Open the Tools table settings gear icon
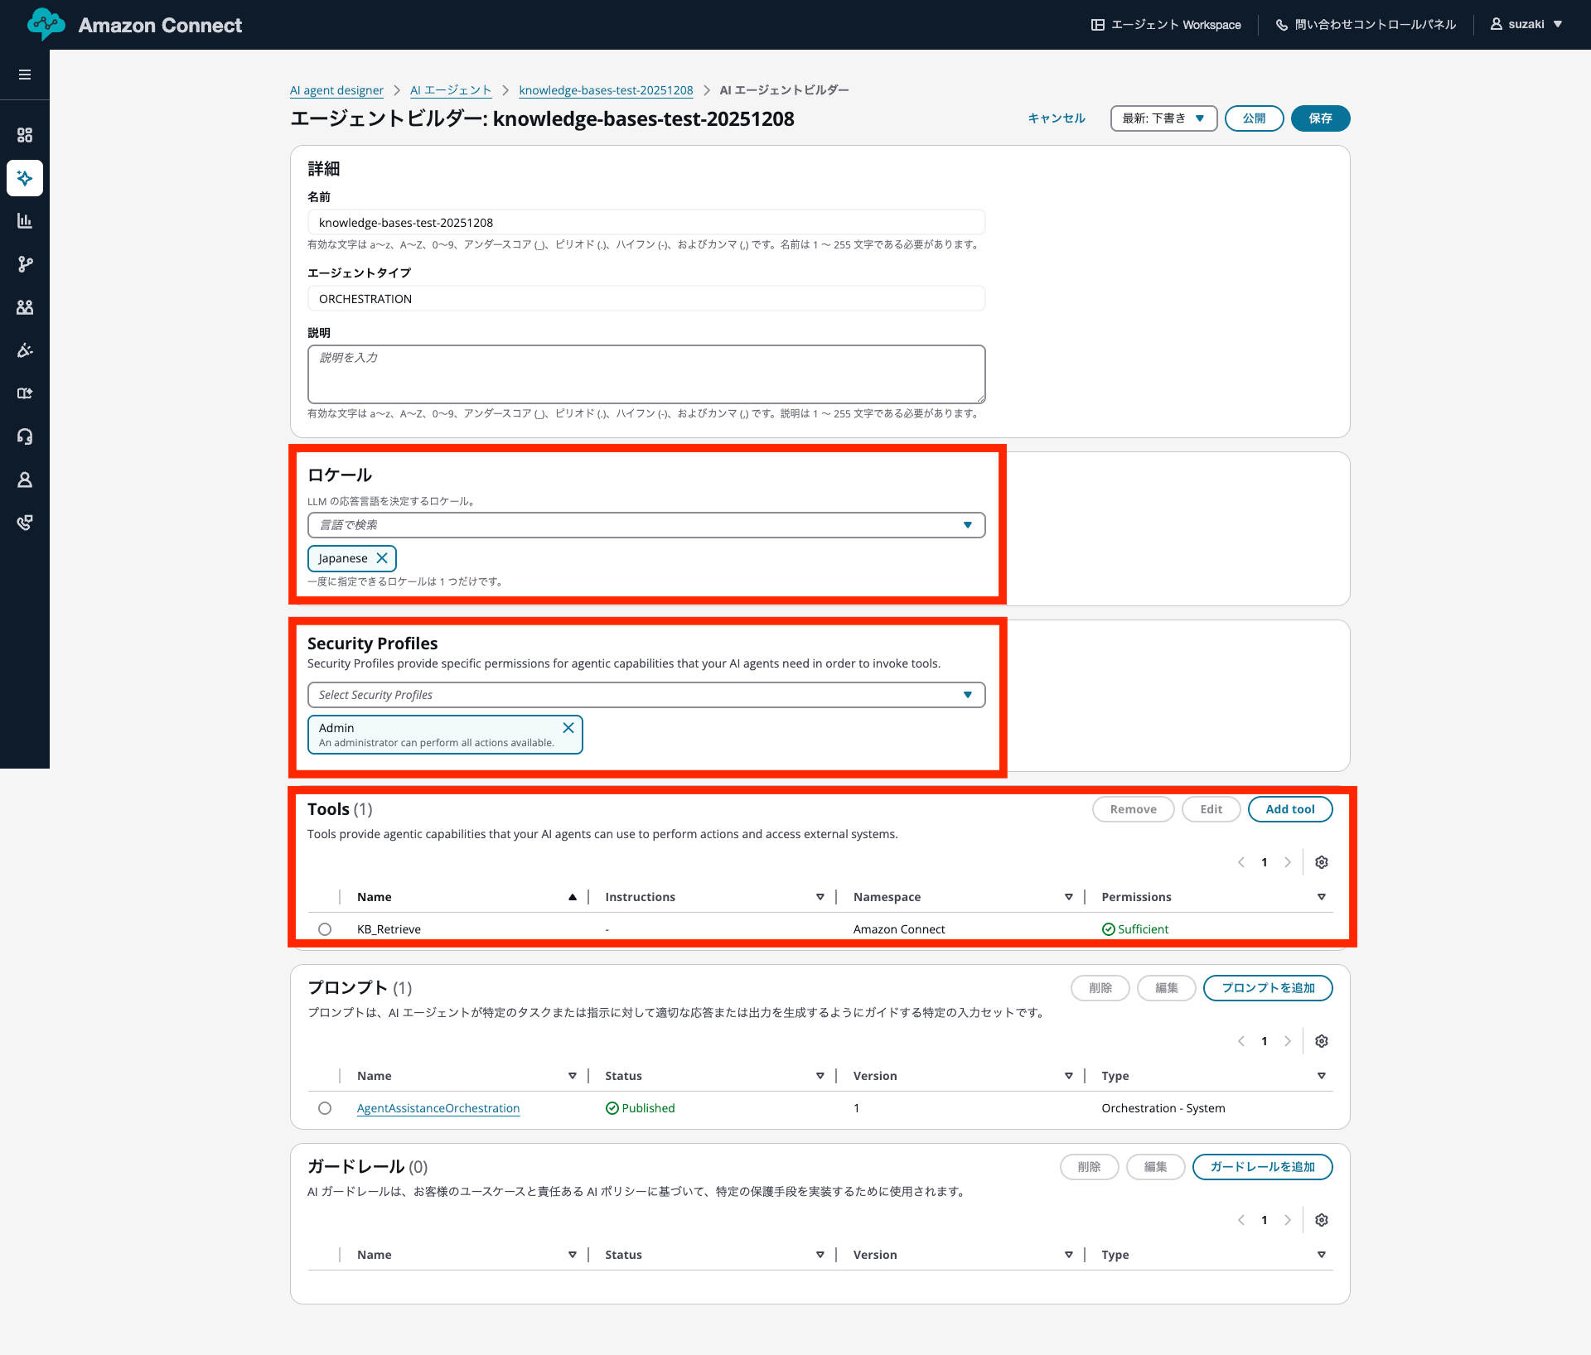 1321,861
